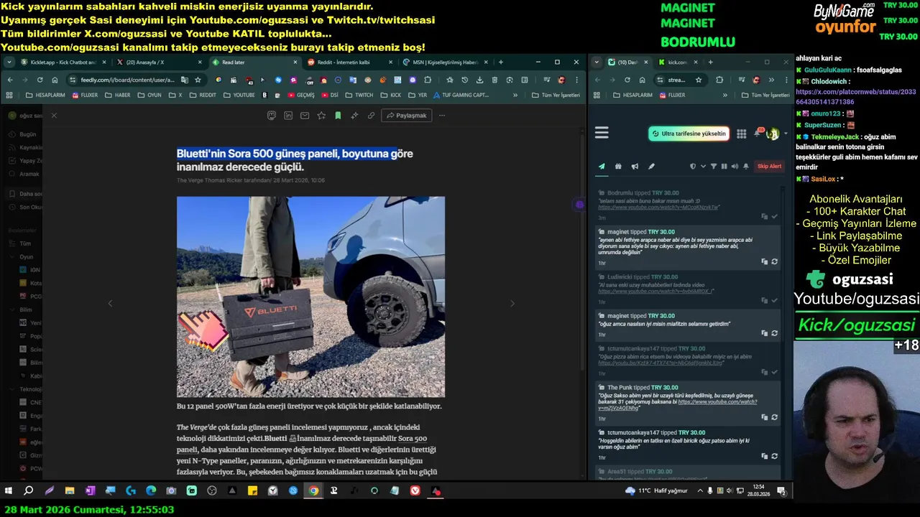This screenshot has height=517, width=920.
Task: Open the HABER bookmarks folder in the left browser
Action: click(x=118, y=95)
